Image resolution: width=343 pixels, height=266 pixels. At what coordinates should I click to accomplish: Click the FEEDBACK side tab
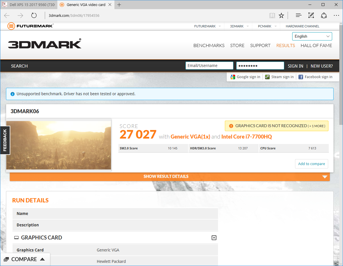click(x=5, y=140)
